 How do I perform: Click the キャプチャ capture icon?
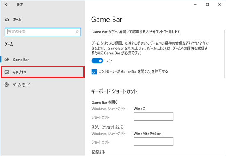pyautogui.click(x=7, y=72)
